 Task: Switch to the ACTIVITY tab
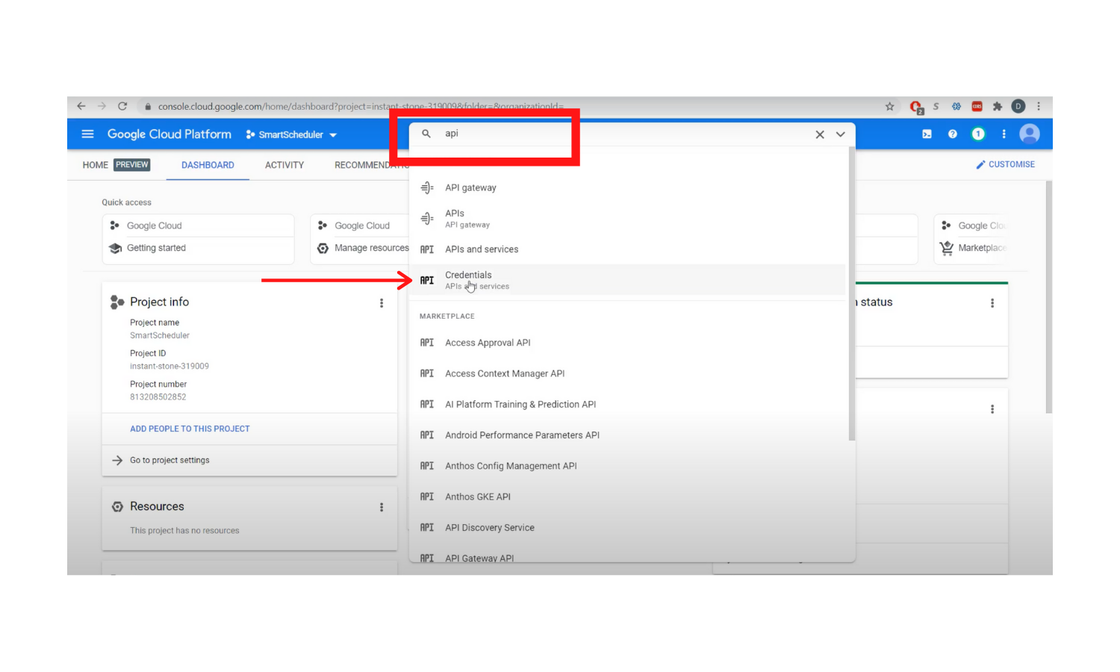(x=284, y=165)
